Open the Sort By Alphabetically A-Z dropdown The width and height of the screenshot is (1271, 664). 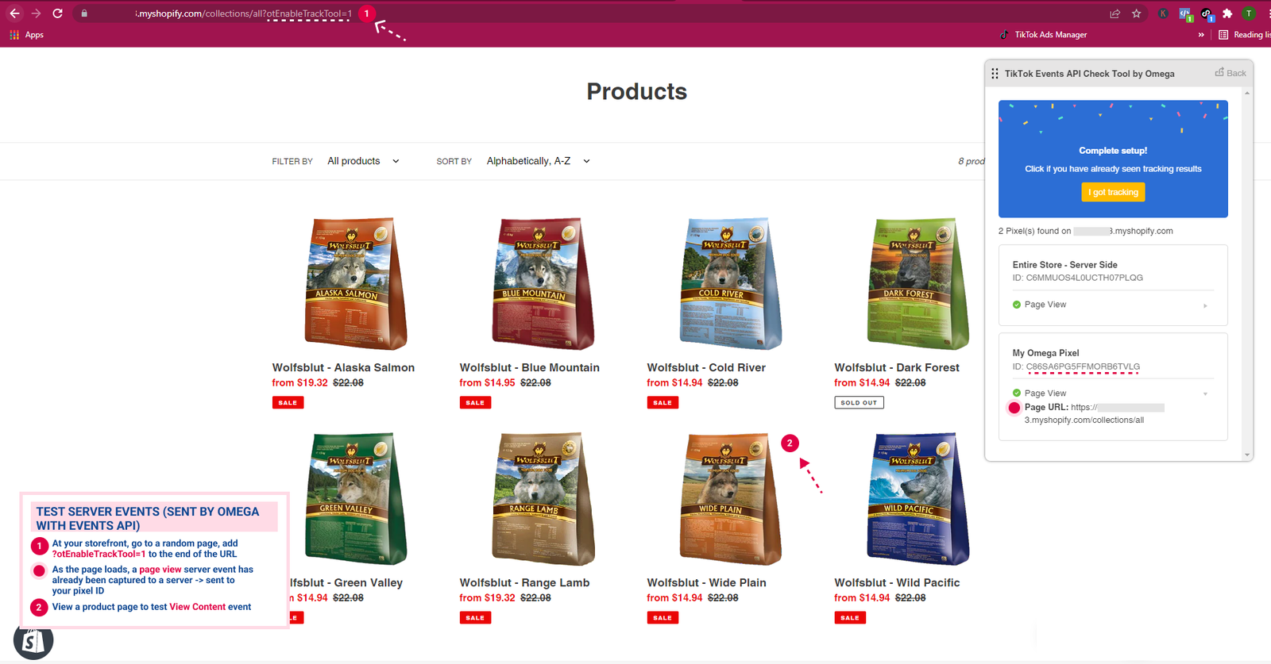538,161
